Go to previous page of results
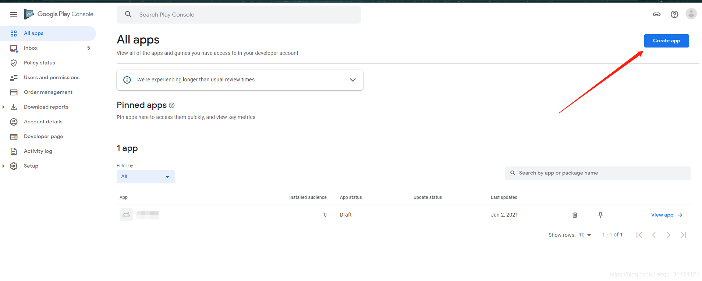The image size is (702, 281). [654, 235]
